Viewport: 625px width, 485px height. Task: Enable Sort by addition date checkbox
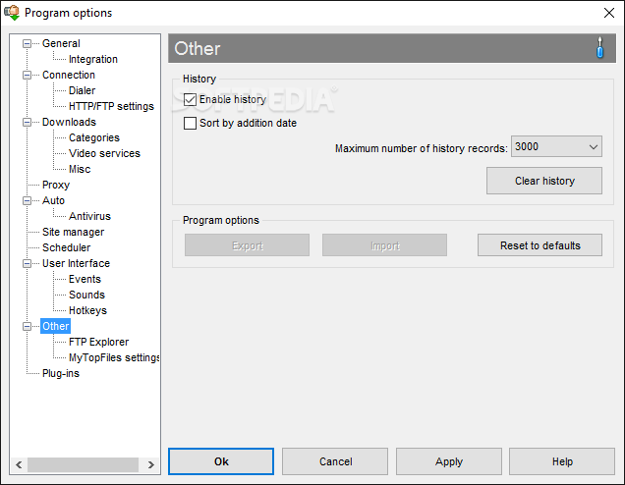(190, 123)
